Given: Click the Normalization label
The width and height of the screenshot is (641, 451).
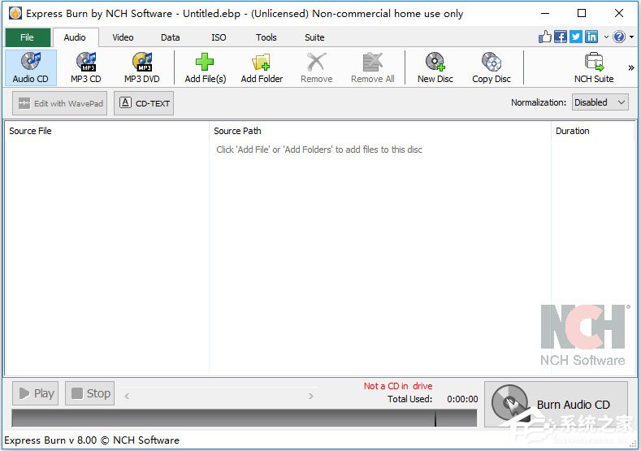Looking at the screenshot, I should click(539, 102).
